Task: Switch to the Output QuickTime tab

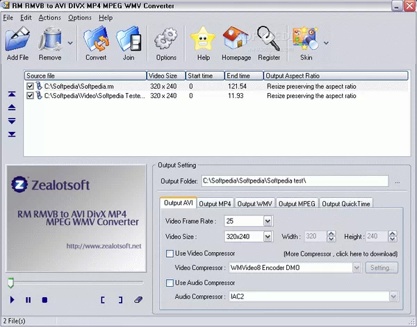Action: (x=346, y=203)
